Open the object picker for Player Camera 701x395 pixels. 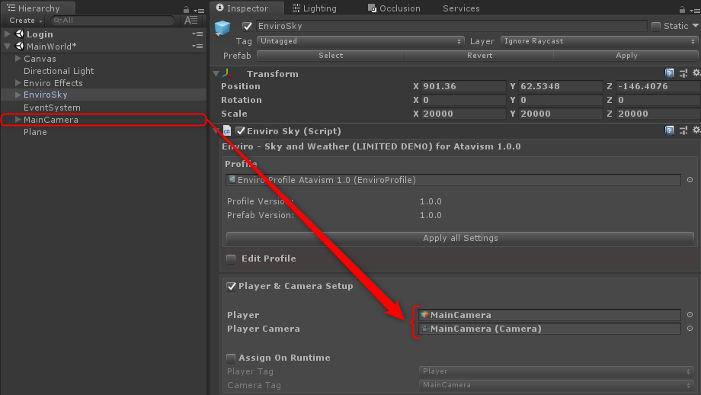(690, 329)
